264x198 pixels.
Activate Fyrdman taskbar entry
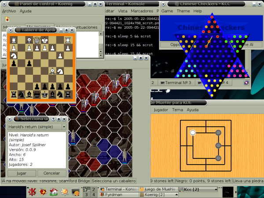(119, 194)
